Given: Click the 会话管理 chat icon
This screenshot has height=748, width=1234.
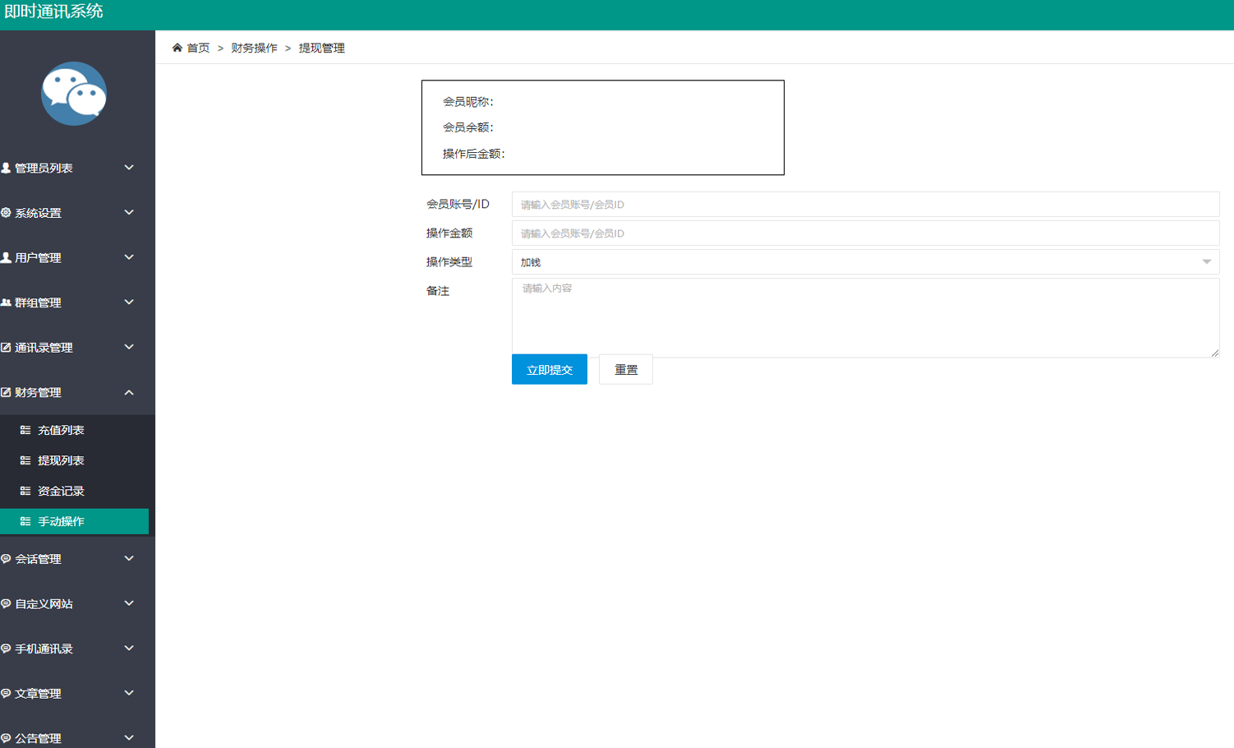Looking at the screenshot, I should [6, 559].
